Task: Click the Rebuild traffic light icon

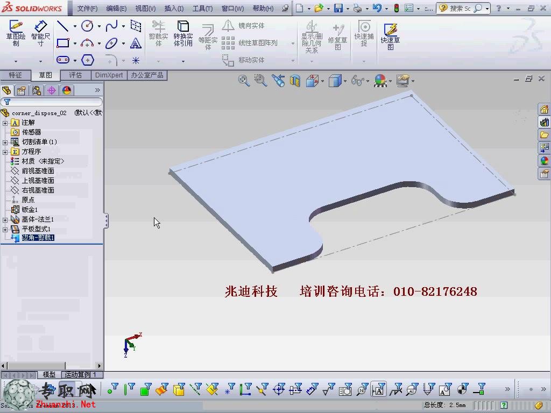Action: (397, 8)
